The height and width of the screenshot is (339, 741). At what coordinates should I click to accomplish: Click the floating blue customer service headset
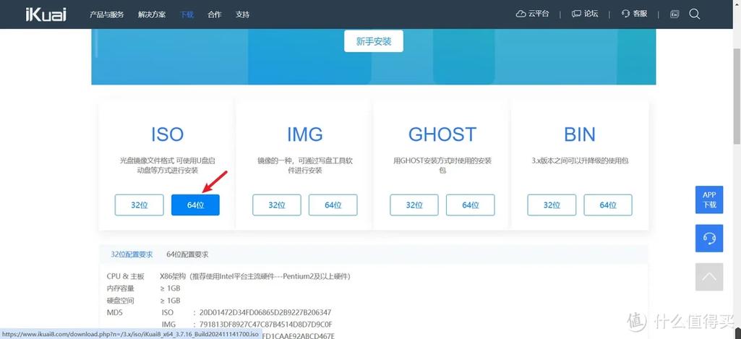pyautogui.click(x=708, y=238)
